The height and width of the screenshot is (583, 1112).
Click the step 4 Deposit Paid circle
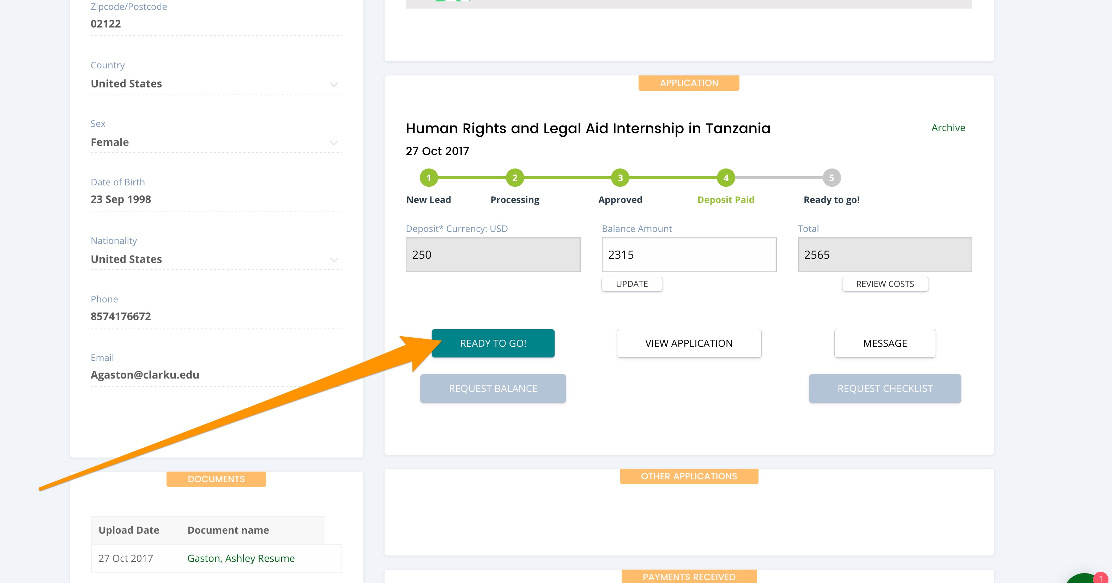click(x=726, y=178)
